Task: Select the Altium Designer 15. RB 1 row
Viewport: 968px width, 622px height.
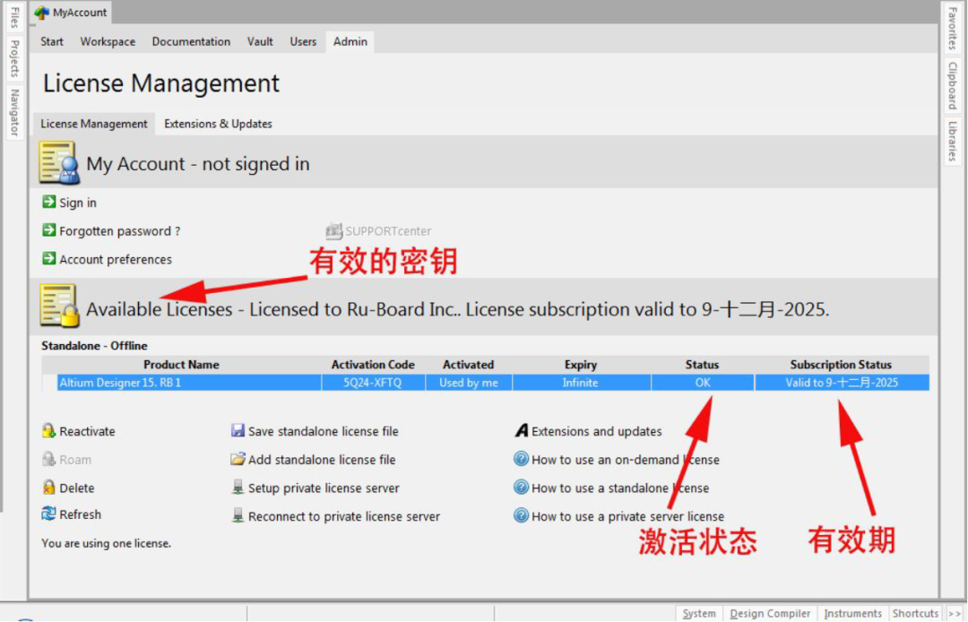Action: tap(493, 383)
